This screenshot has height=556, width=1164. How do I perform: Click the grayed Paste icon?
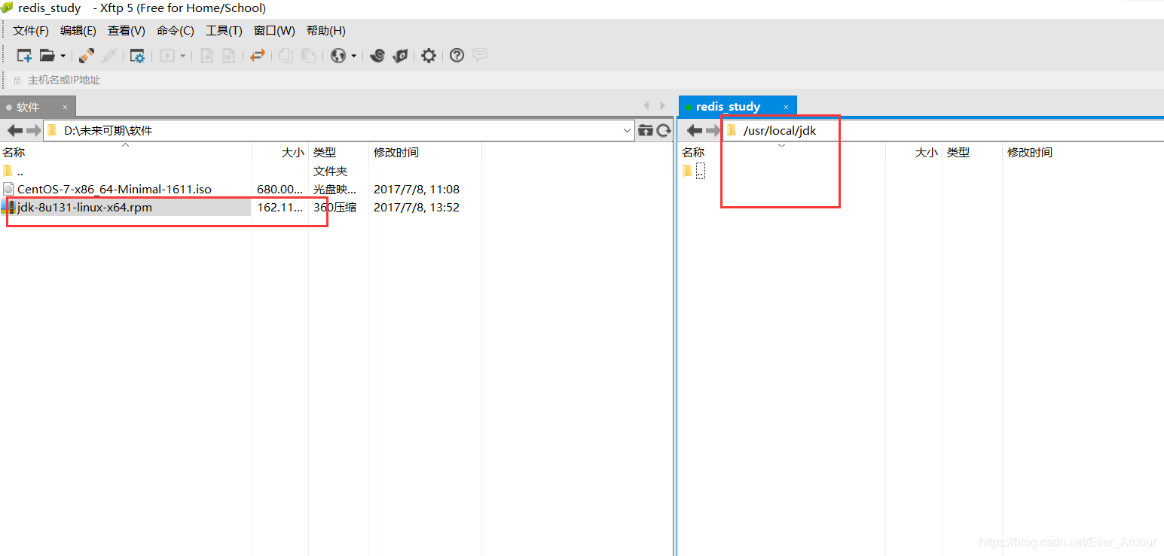[x=308, y=56]
